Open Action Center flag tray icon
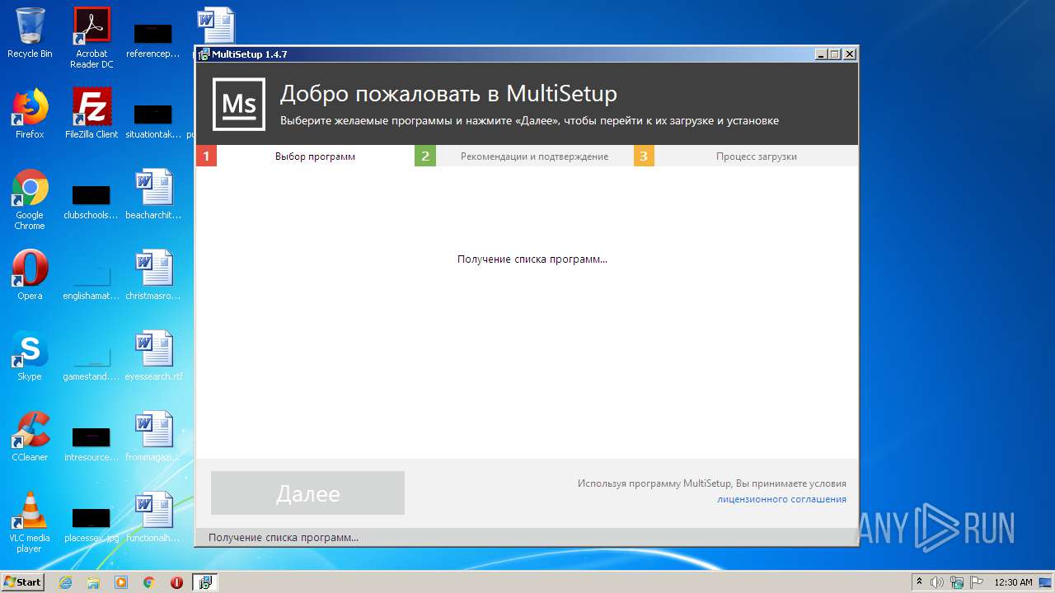The height and width of the screenshot is (593, 1055). pyautogui.click(x=977, y=582)
